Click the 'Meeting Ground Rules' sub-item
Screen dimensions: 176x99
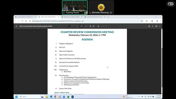coord(71,85)
